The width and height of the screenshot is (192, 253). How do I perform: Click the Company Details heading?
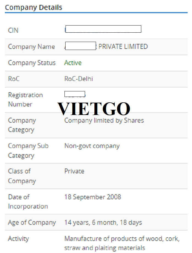coord(33,8)
